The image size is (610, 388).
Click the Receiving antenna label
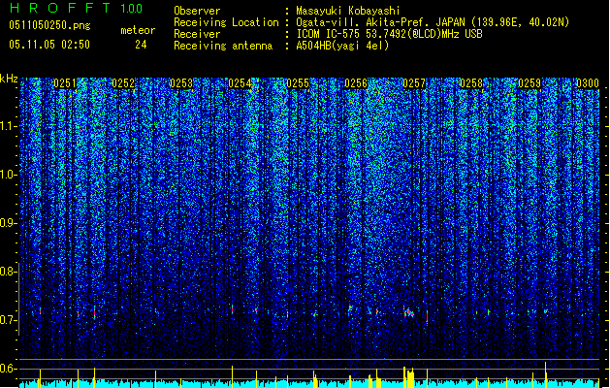(223, 46)
